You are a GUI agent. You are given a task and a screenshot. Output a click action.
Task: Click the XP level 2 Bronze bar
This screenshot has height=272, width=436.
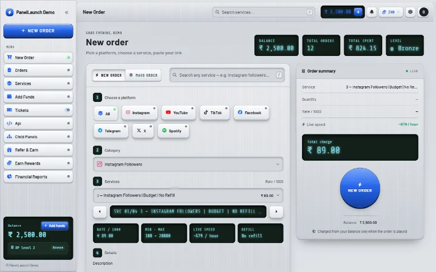38,247
